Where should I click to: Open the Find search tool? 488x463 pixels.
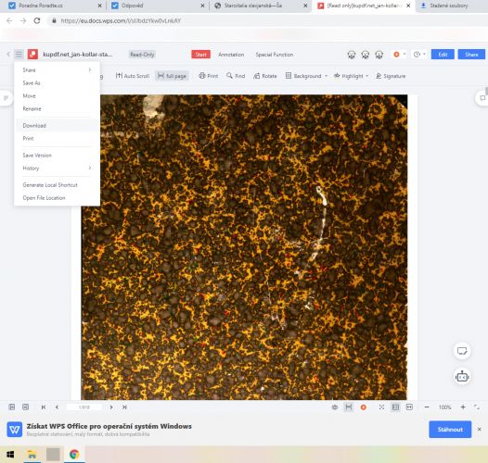pos(236,76)
